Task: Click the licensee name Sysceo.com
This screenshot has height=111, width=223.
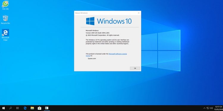Action: (x=92, y=59)
